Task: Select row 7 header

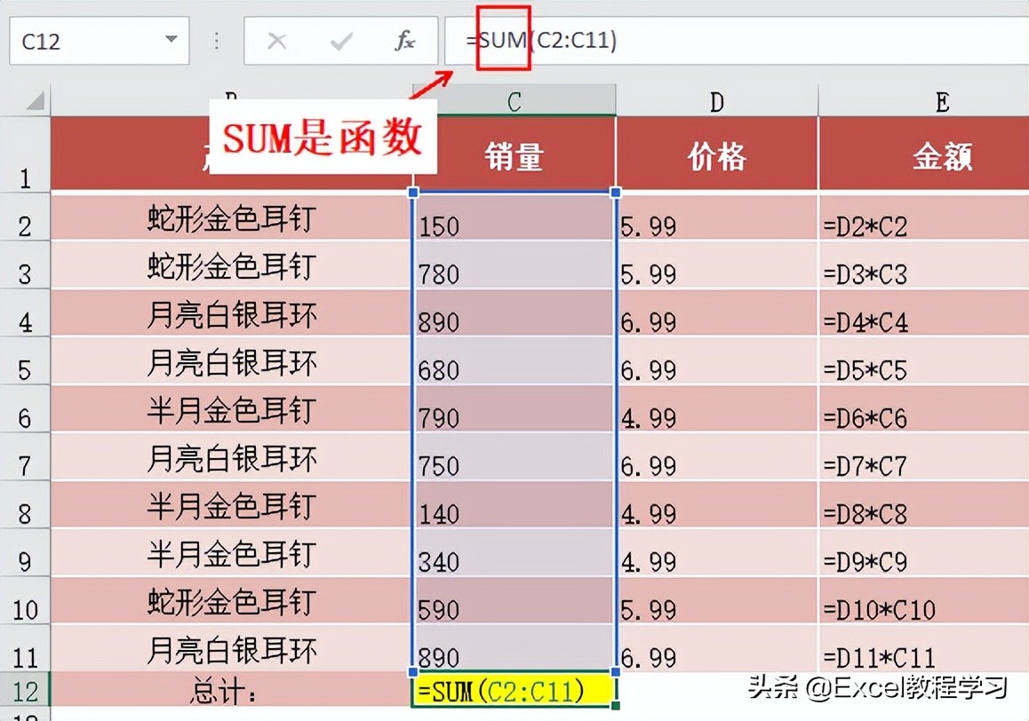Action: 25,456
